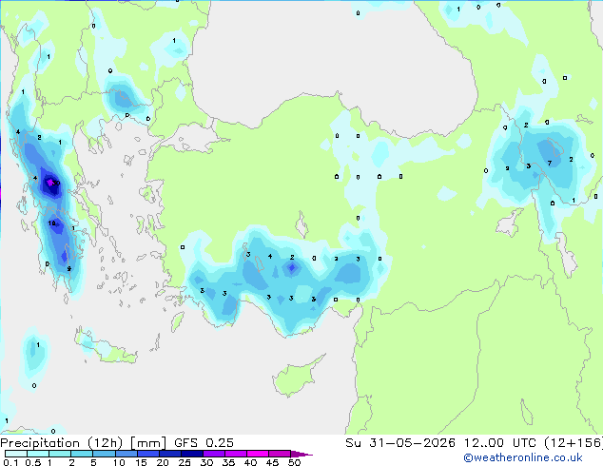This screenshot has width=603, height=466.
Task: Click the 0.1–0.5 mm palest legend swatch
Action: coord(16,454)
